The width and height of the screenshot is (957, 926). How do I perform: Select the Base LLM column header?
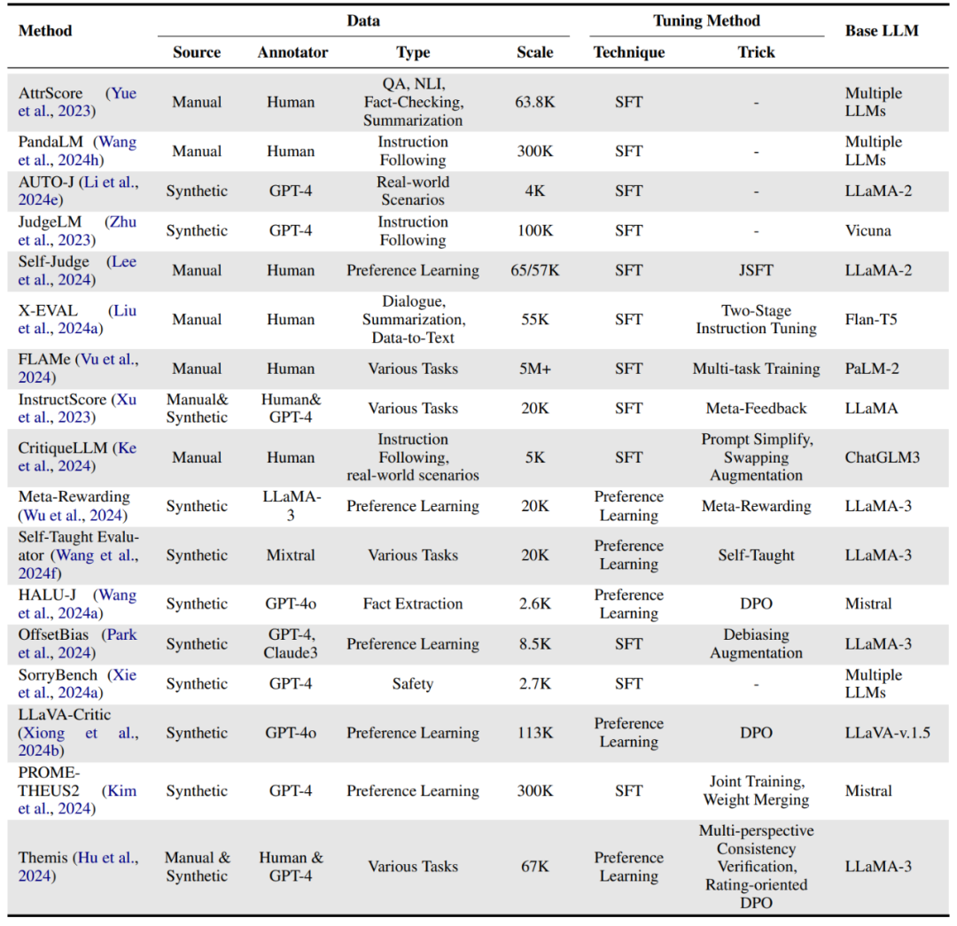[x=882, y=30]
